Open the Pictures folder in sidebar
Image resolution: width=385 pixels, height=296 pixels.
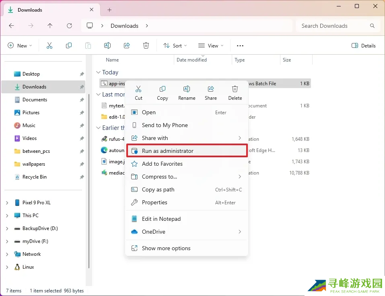point(31,113)
